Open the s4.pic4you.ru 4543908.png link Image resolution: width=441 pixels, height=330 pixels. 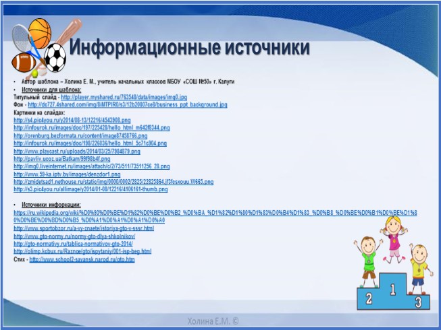[x=62, y=119]
